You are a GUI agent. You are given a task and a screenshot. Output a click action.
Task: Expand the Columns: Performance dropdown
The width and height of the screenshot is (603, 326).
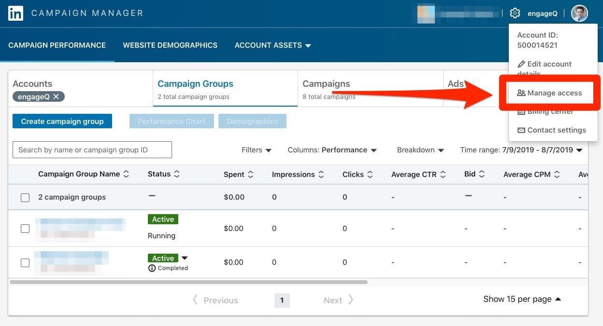pos(332,150)
